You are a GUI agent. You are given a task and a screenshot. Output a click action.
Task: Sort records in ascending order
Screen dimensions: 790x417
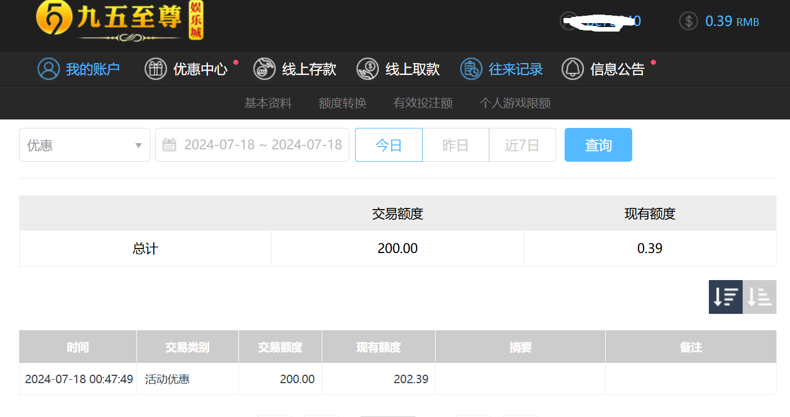tap(760, 296)
